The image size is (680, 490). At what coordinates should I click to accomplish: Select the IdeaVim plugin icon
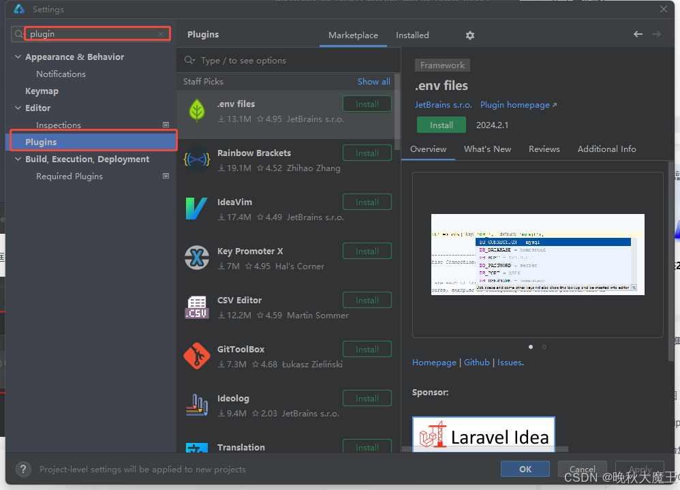[x=197, y=209]
